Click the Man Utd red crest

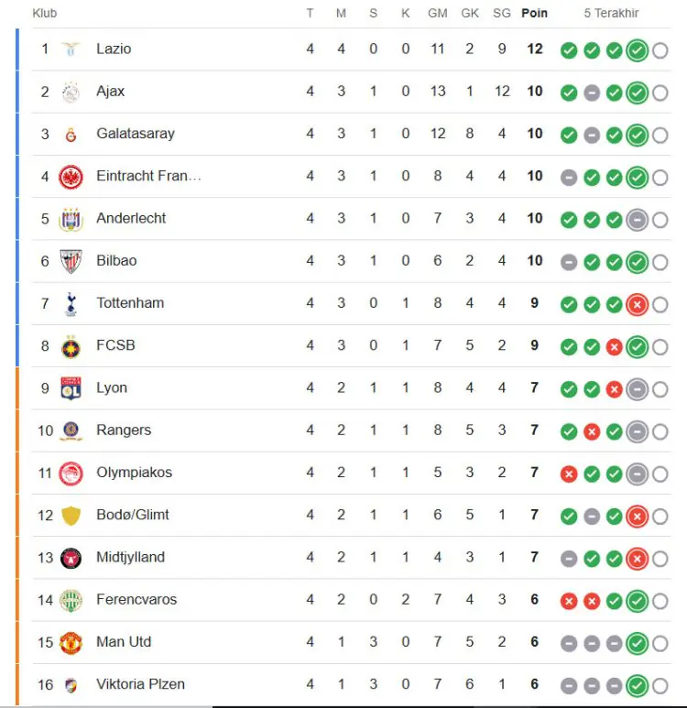[x=71, y=643]
